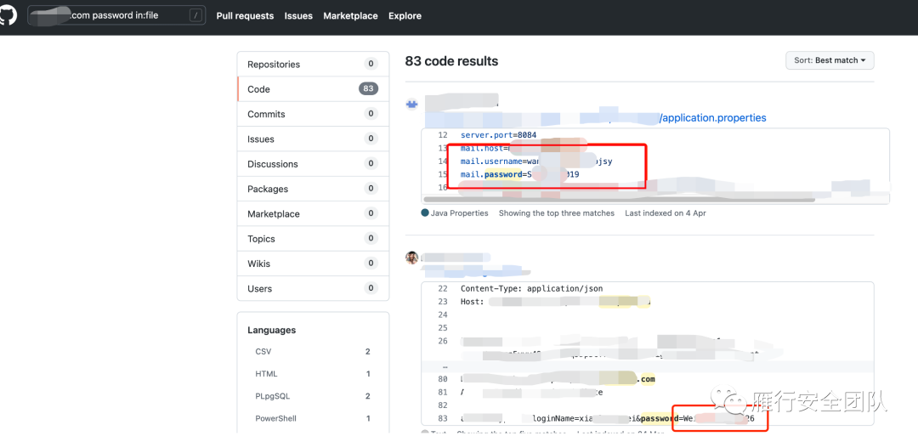
Task: Click the slash shortcut icon in search box
Action: (196, 16)
